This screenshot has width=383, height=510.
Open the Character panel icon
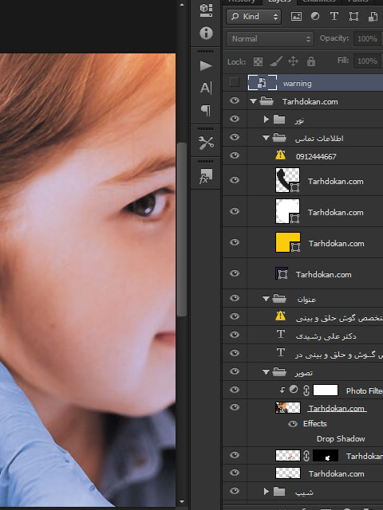(206, 88)
